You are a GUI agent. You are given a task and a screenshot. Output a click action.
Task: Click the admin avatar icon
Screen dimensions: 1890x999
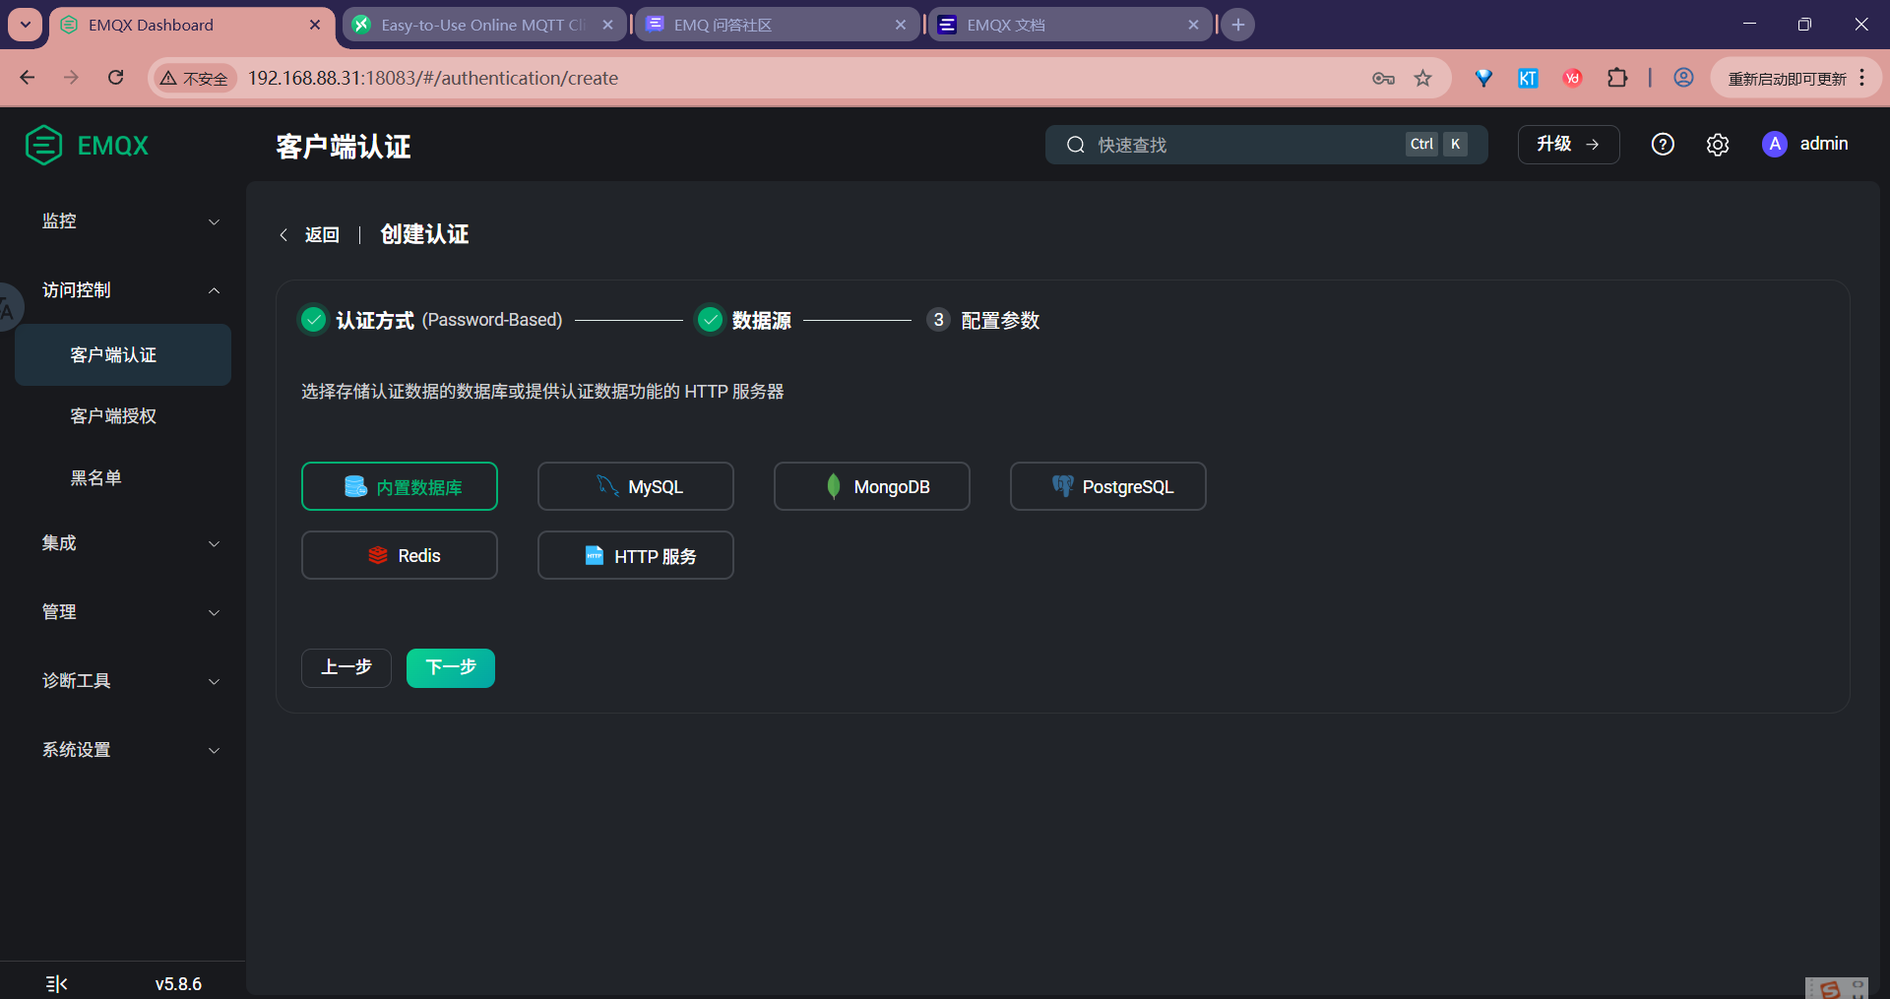[x=1775, y=145]
